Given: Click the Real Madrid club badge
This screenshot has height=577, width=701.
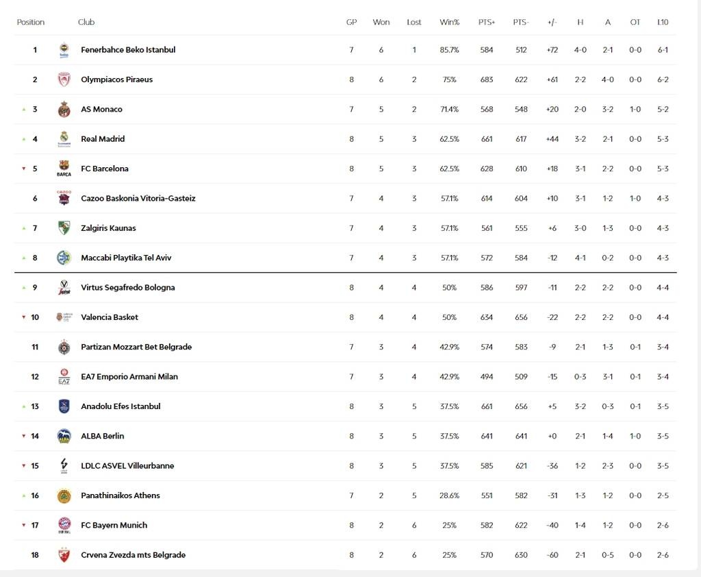Looking at the screenshot, I should pos(64,138).
